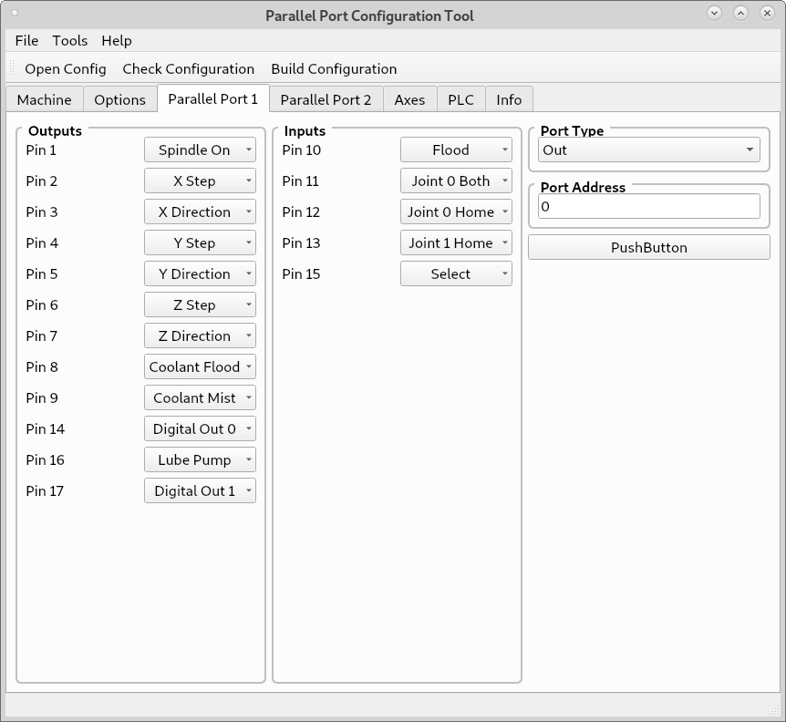The width and height of the screenshot is (786, 722).
Task: Click Open Config in the toolbar
Action: click(x=66, y=68)
